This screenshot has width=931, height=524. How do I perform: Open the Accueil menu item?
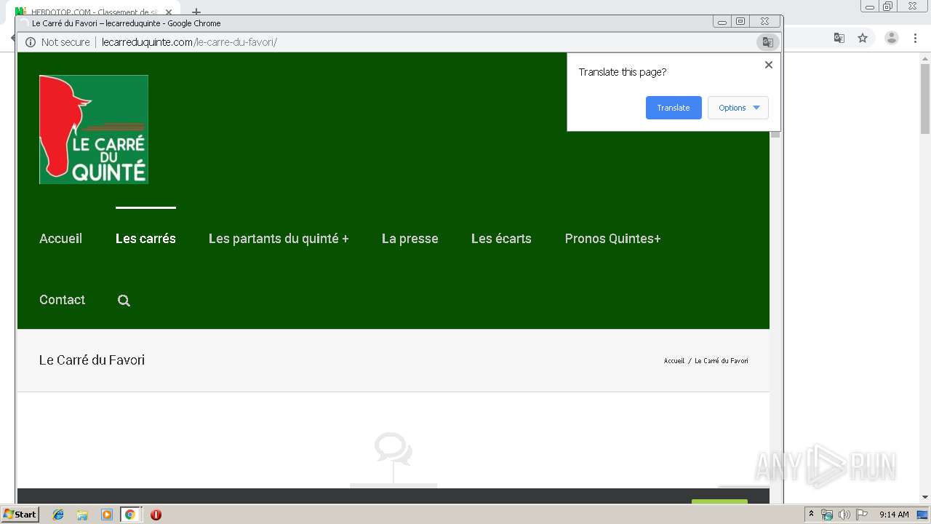point(60,239)
